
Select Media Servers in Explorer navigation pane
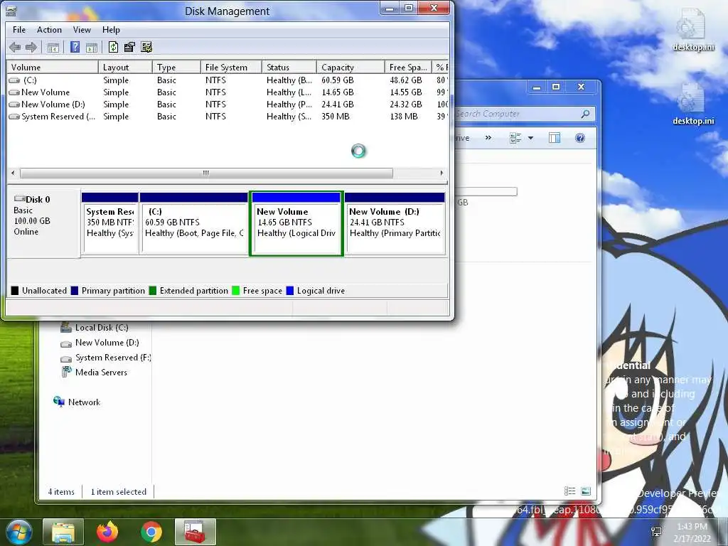coord(95,373)
